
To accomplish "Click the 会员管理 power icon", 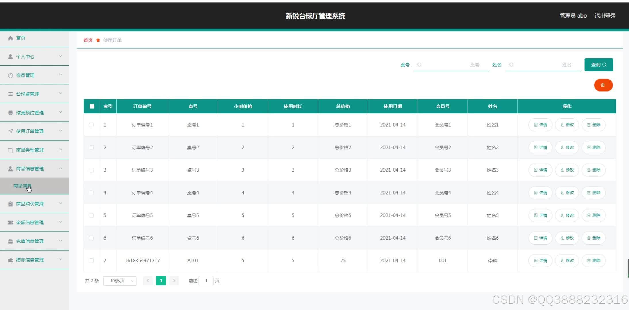I will 10,75.
